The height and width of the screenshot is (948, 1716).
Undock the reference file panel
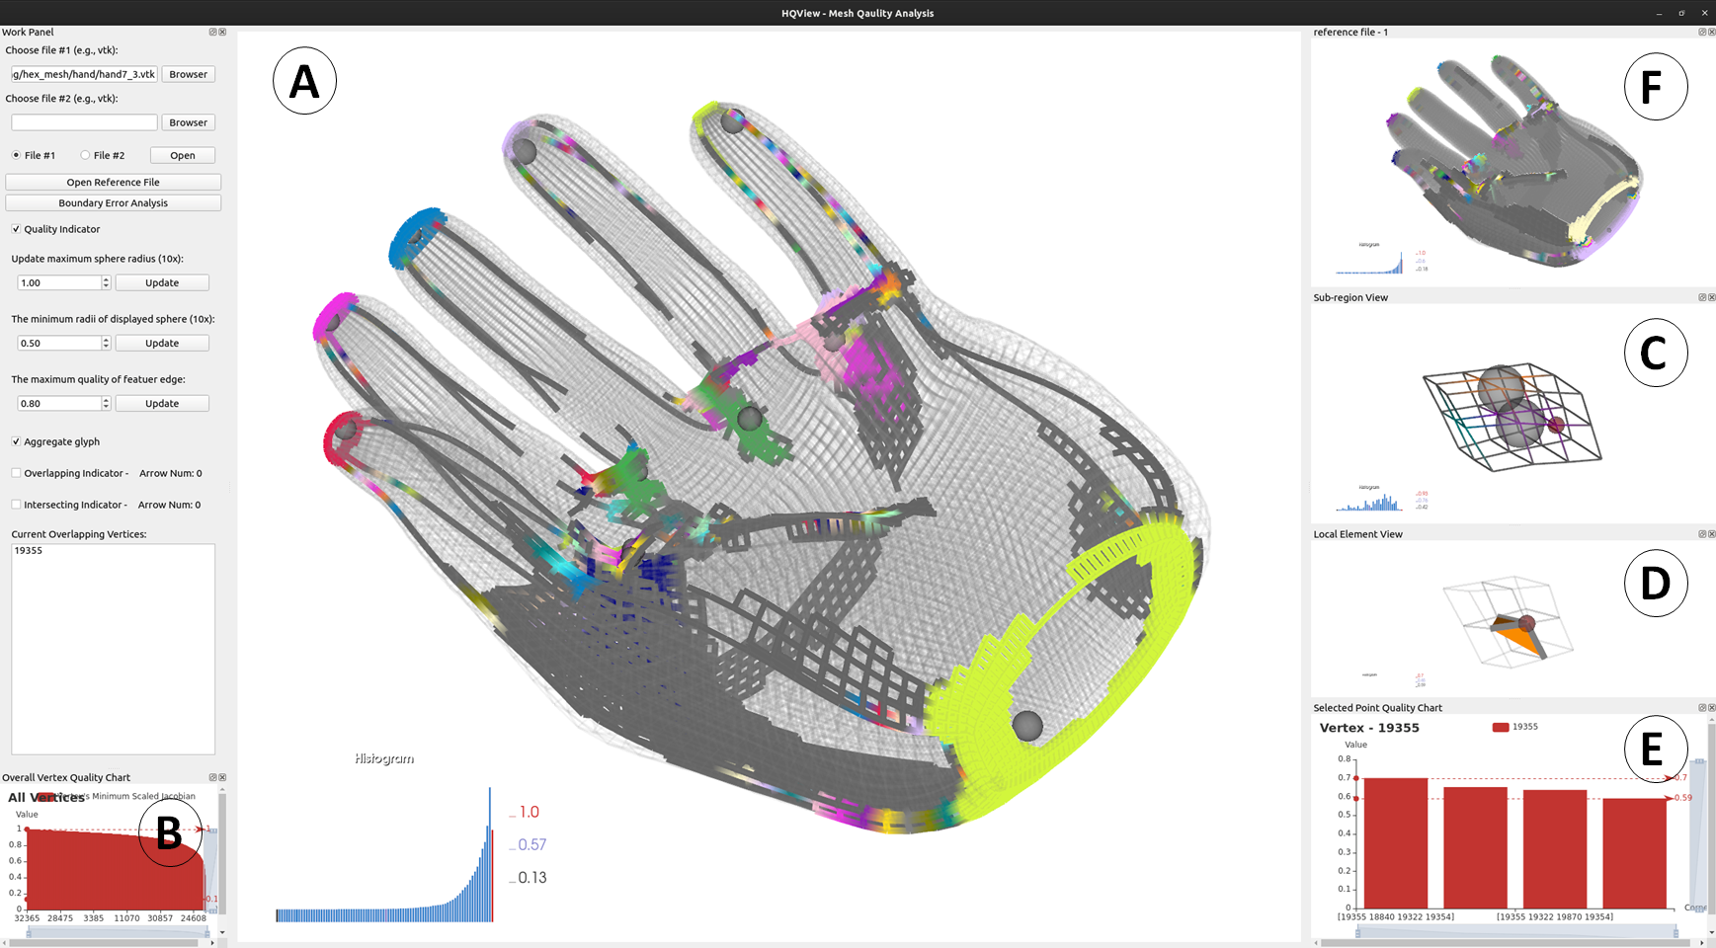coord(1701,33)
